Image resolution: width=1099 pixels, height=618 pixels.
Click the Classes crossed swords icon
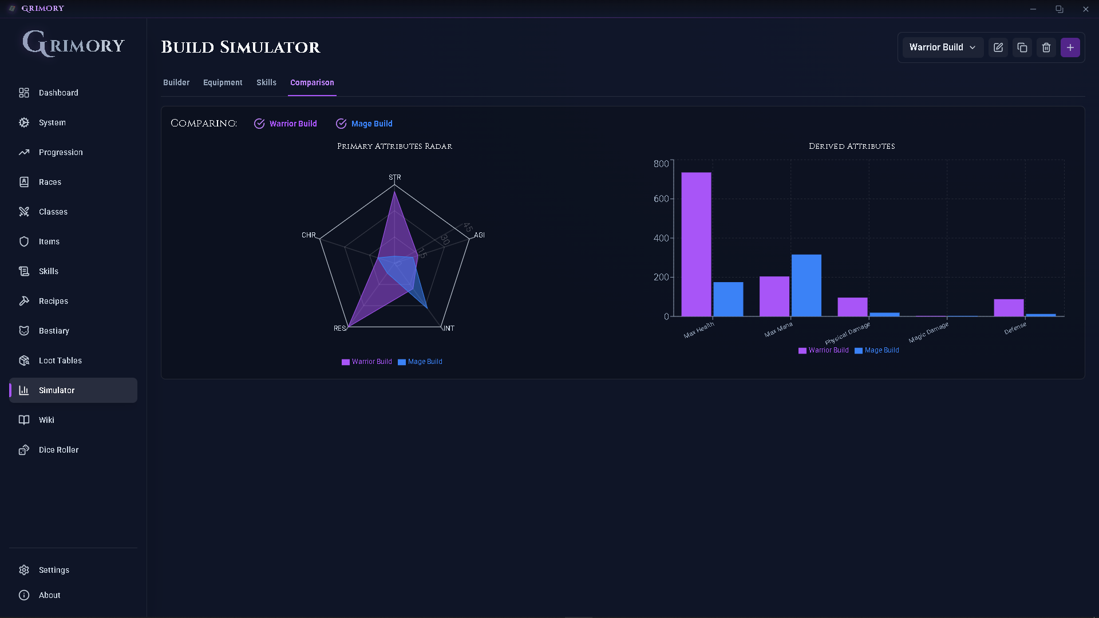tap(24, 212)
